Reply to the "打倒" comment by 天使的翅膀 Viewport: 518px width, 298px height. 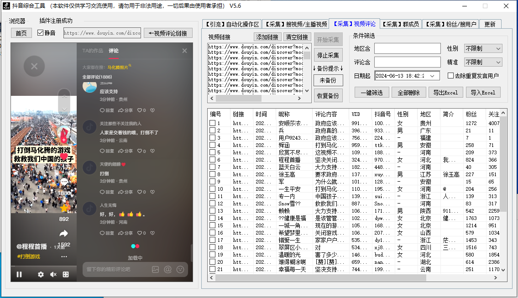[x=107, y=192]
